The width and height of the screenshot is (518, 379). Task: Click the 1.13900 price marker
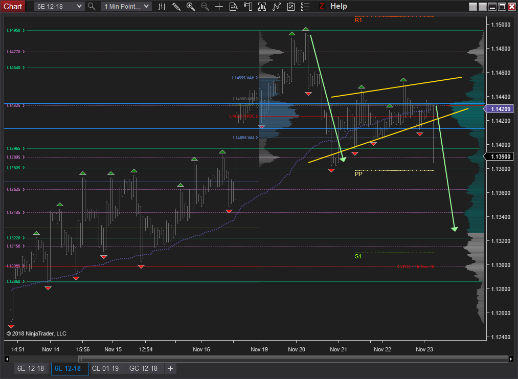[499, 157]
